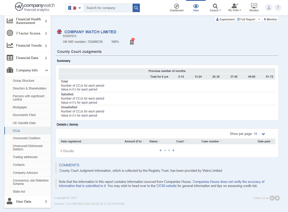Click the Financial Trends line chart icon

[x=10, y=45]
